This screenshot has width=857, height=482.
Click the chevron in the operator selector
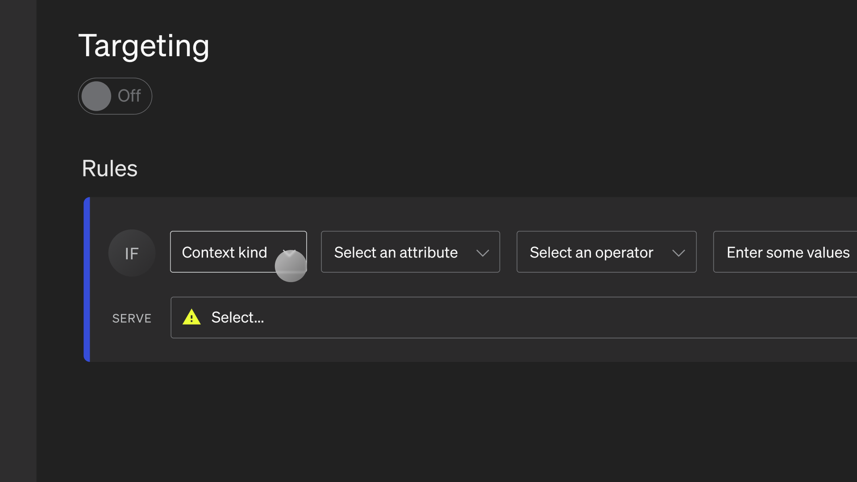coord(678,253)
